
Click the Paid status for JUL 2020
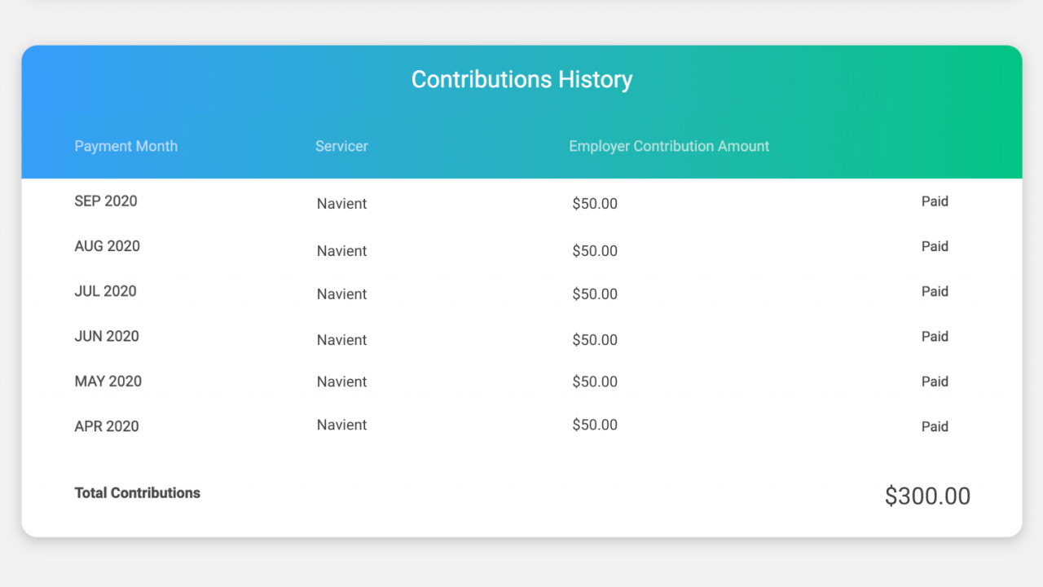(x=935, y=291)
